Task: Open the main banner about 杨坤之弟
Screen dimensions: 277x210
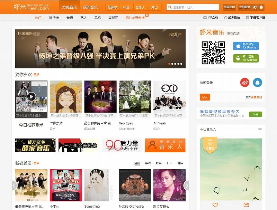Action: [100, 49]
